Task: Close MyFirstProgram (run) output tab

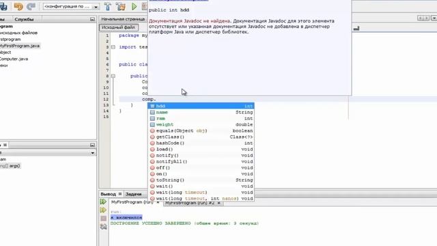Action: [x=158, y=202]
